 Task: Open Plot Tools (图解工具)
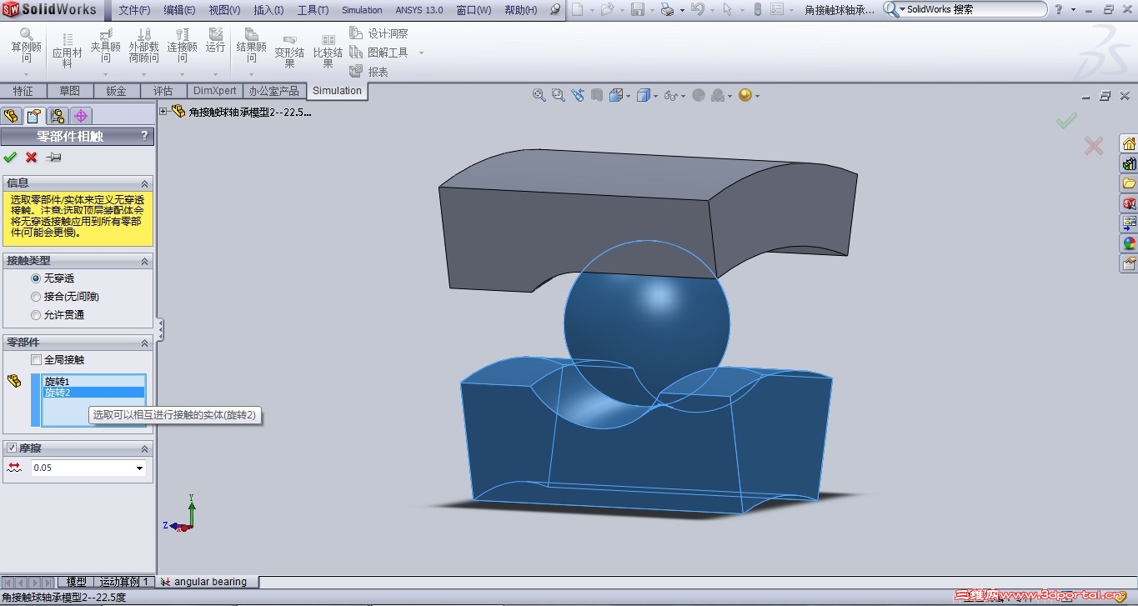pyautogui.click(x=379, y=53)
